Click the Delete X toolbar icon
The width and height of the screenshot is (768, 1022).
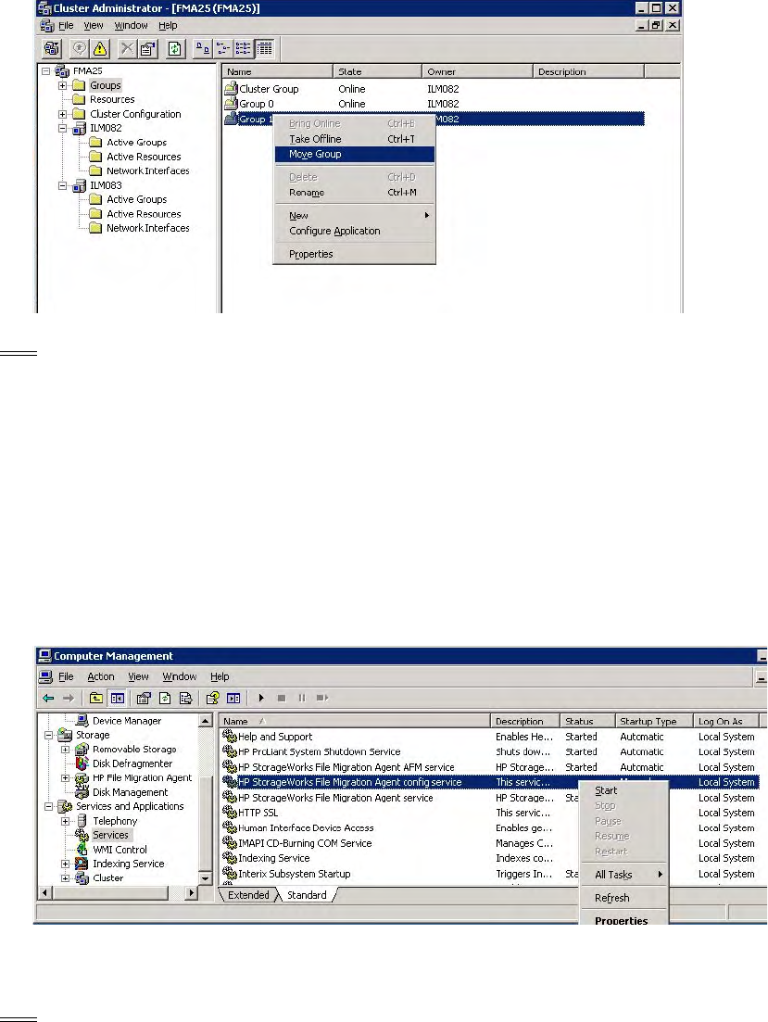tap(128, 49)
